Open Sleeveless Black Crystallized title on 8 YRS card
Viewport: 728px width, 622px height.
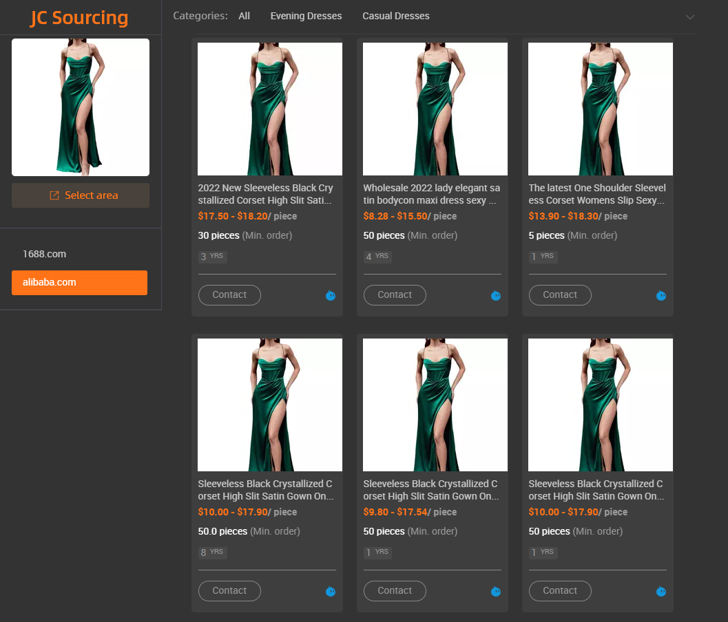click(266, 490)
